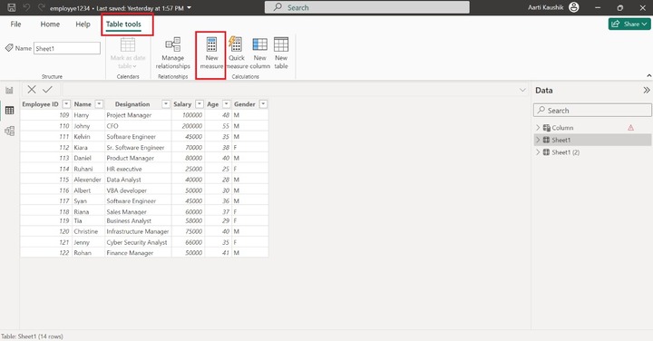
Task: Collapse the Data pane with double chevron
Action: pos(647,91)
